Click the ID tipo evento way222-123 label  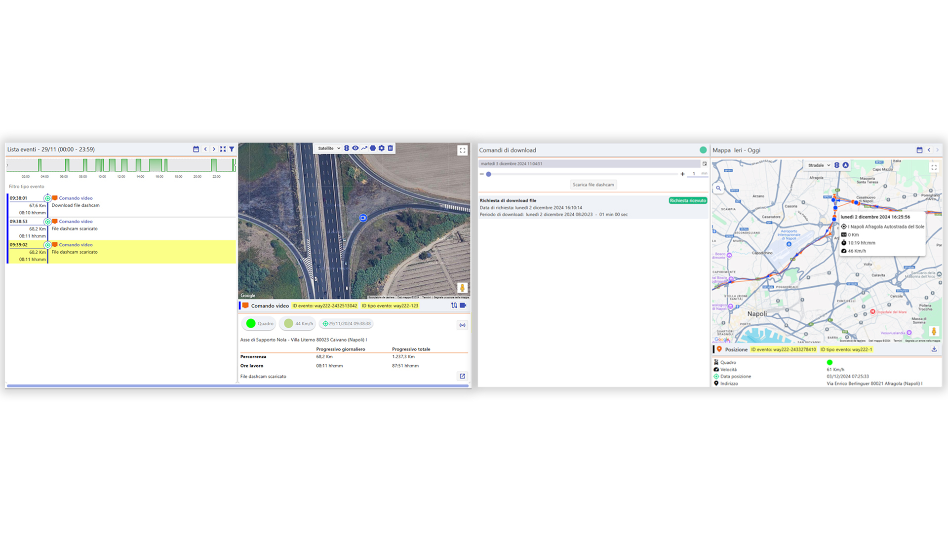click(x=390, y=306)
